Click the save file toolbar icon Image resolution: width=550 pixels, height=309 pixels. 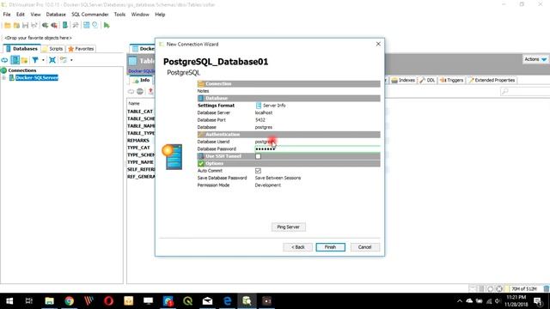click(x=25, y=25)
